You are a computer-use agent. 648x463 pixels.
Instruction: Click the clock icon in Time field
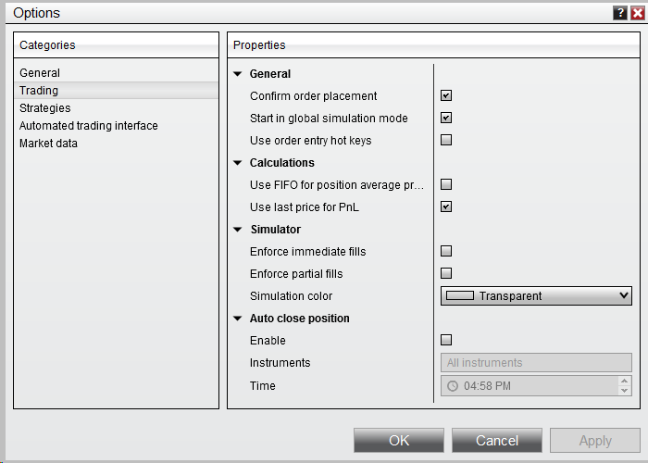pyautogui.click(x=453, y=386)
